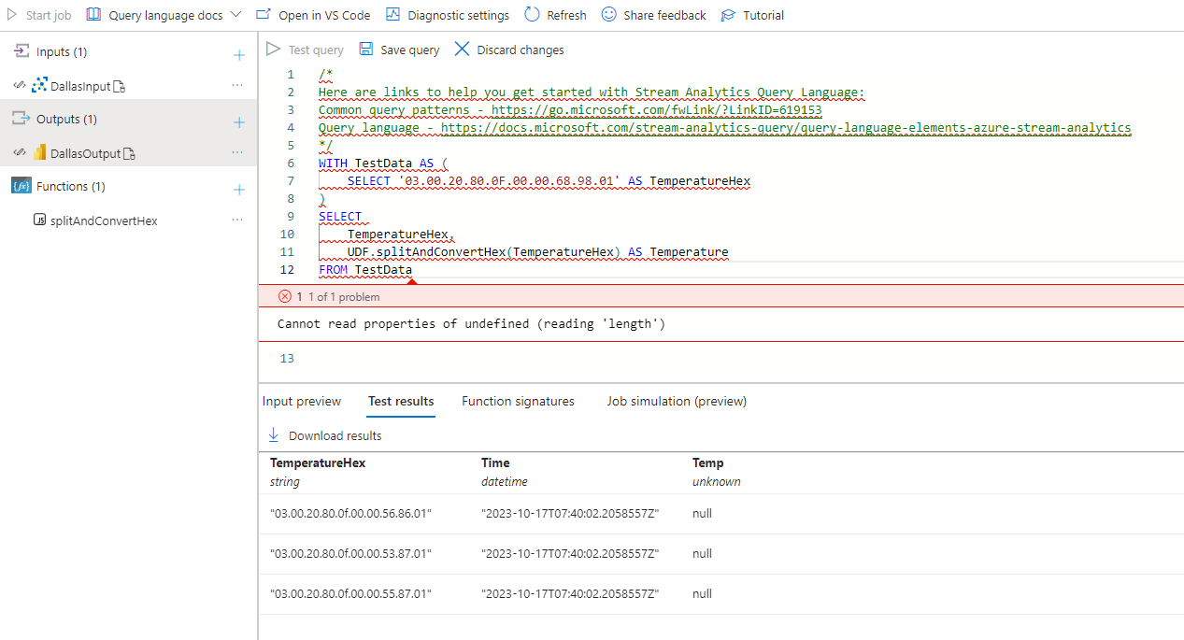Click Download results
The width and height of the screenshot is (1184, 640).
click(325, 436)
